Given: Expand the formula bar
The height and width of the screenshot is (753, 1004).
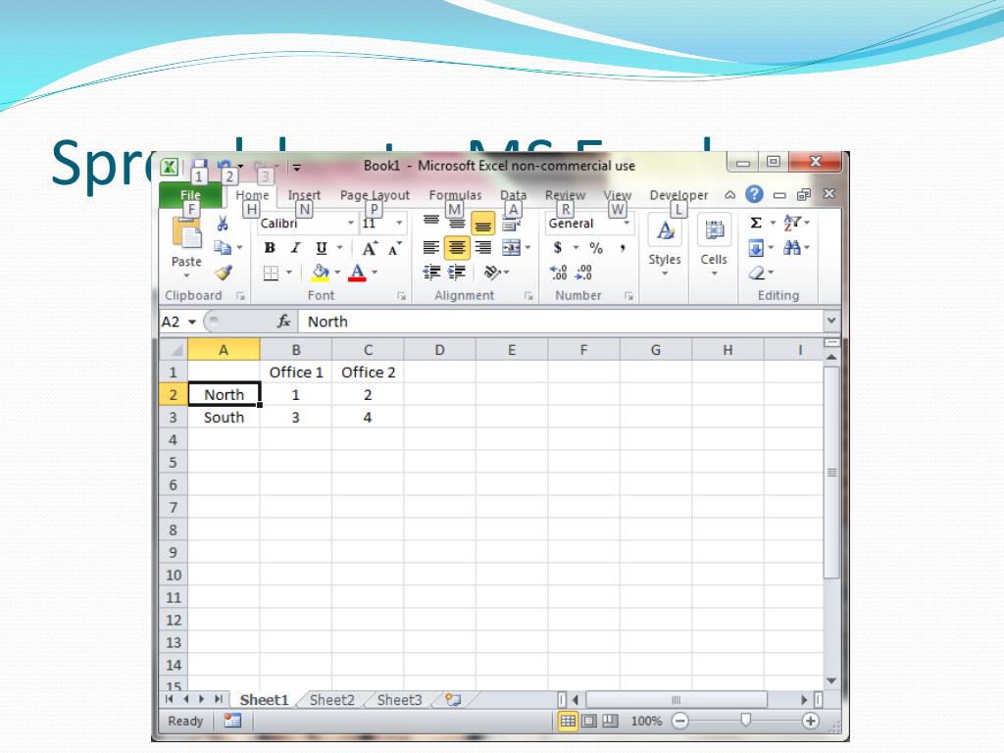Looking at the screenshot, I should tap(831, 321).
